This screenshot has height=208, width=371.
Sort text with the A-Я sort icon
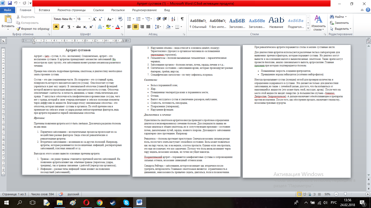coord(173,19)
